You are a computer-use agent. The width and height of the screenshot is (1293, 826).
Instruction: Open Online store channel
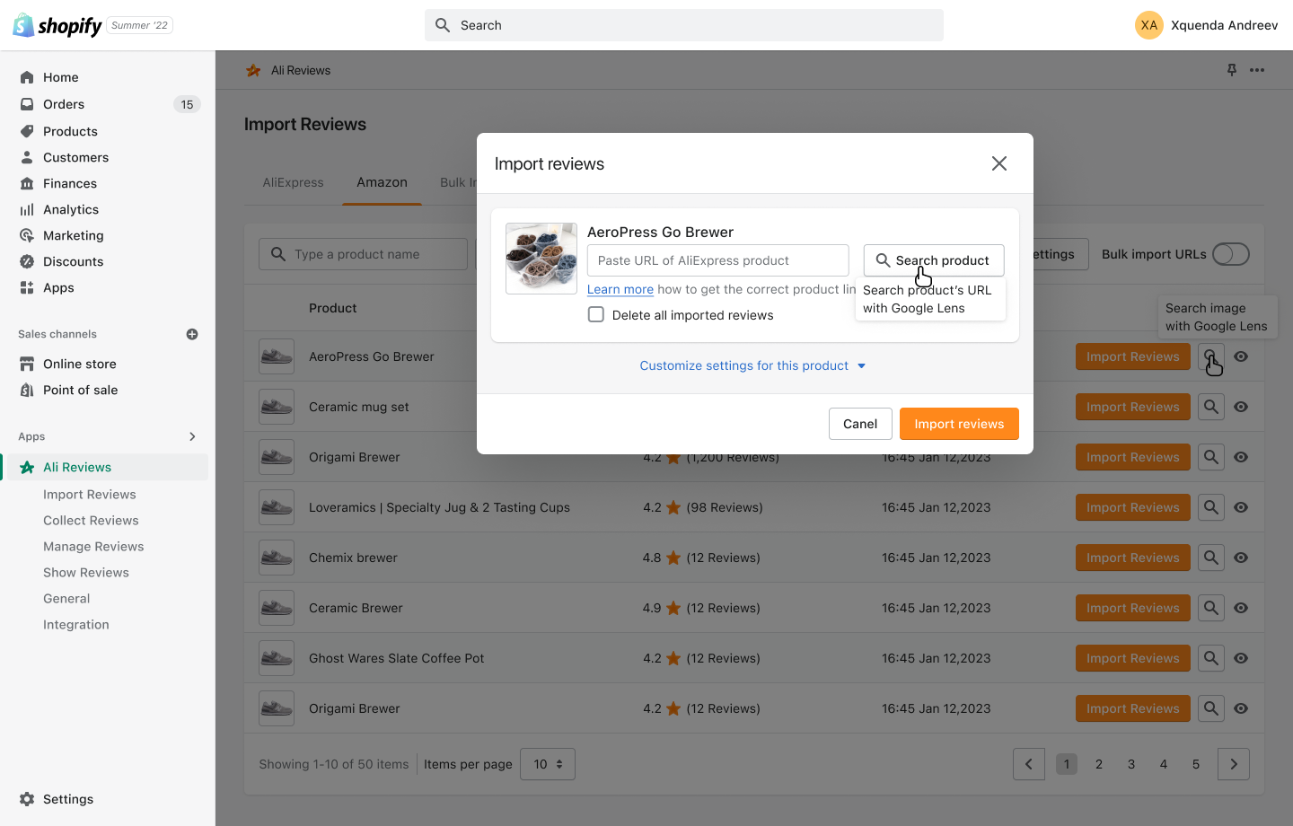click(x=80, y=364)
